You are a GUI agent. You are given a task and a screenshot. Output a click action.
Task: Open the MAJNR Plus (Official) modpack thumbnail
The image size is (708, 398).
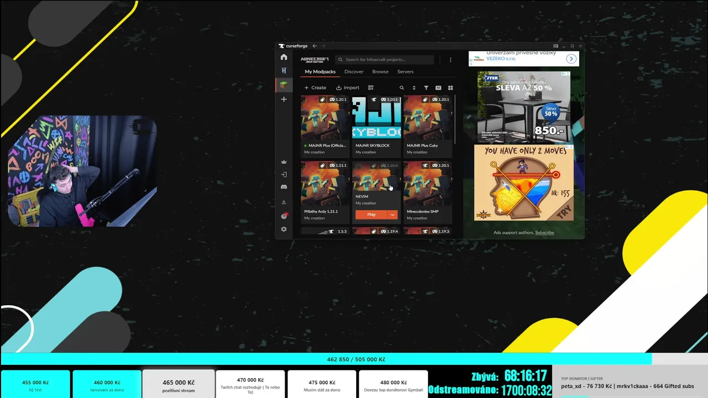pos(325,118)
